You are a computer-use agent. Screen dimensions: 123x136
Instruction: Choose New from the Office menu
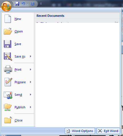pyautogui.click(x=18, y=19)
